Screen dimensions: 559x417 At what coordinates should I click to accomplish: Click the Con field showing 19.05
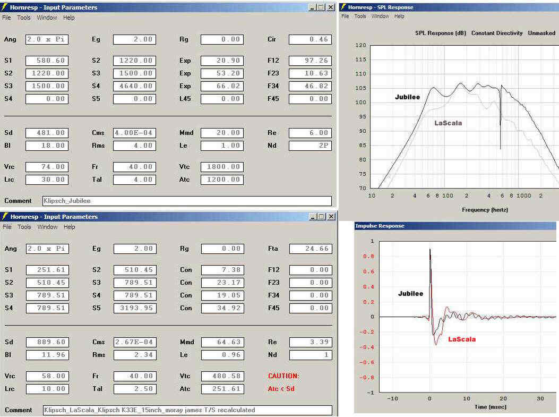223,296
